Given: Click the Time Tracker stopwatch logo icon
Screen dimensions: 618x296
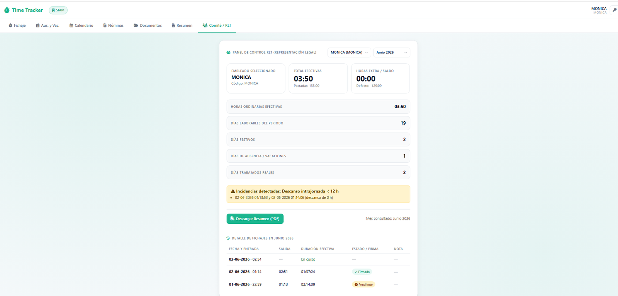Looking at the screenshot, I should 7,10.
